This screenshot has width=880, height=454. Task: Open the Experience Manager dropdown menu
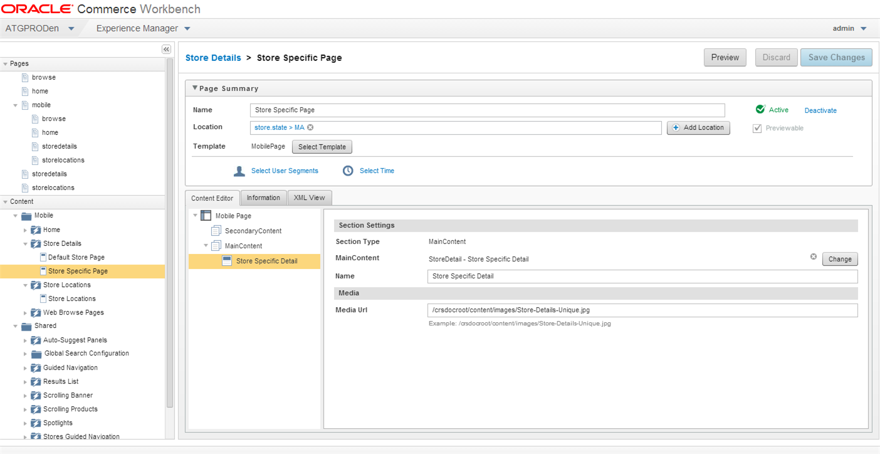coord(187,29)
